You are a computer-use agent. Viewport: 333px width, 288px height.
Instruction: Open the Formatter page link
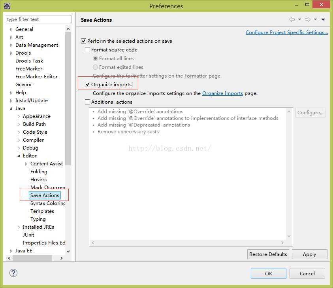click(196, 76)
